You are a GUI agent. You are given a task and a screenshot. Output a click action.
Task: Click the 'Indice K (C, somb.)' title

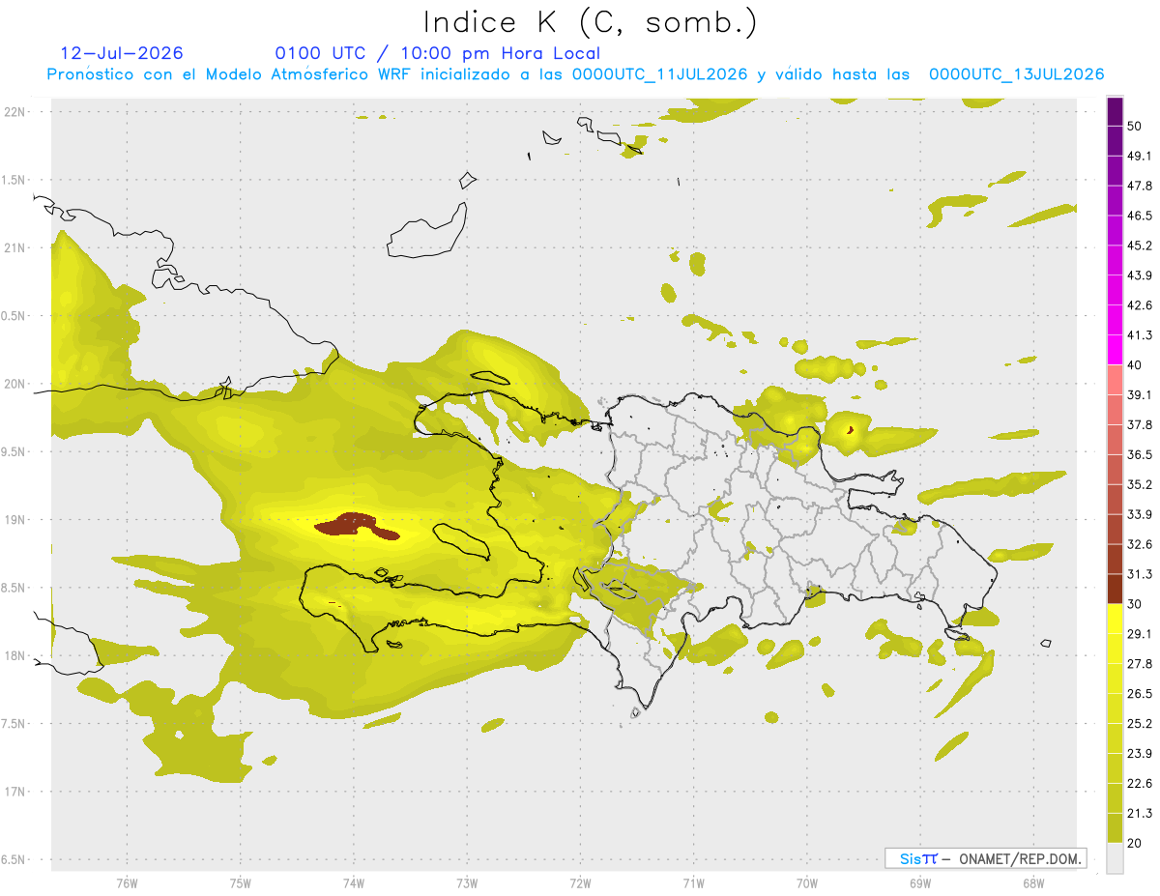coord(591,22)
